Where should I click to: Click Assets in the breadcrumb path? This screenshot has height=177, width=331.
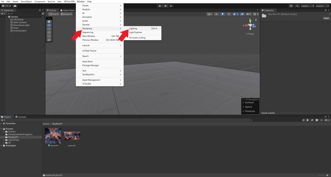[46, 124]
